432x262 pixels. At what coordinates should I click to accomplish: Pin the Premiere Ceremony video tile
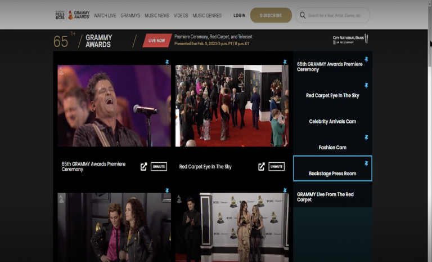click(167, 62)
